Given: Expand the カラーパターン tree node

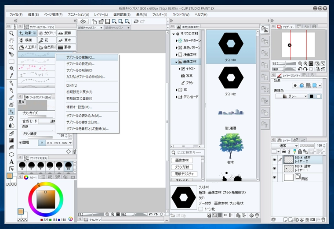Looking at the screenshot, I should [177, 41].
